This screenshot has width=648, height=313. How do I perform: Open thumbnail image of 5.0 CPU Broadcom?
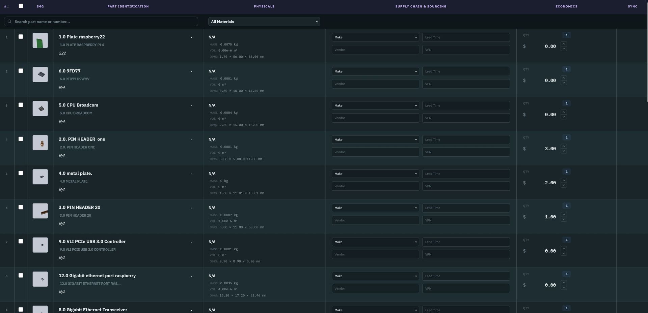coord(40,108)
